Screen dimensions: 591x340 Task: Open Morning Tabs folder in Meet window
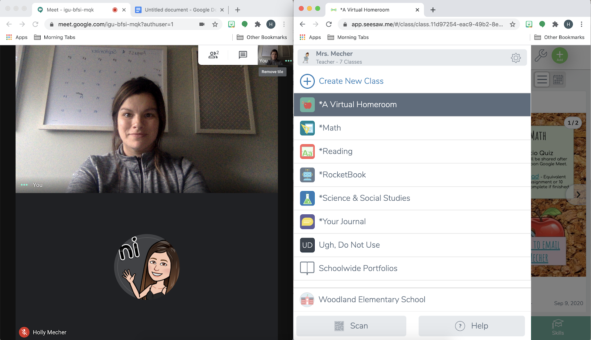tap(55, 37)
